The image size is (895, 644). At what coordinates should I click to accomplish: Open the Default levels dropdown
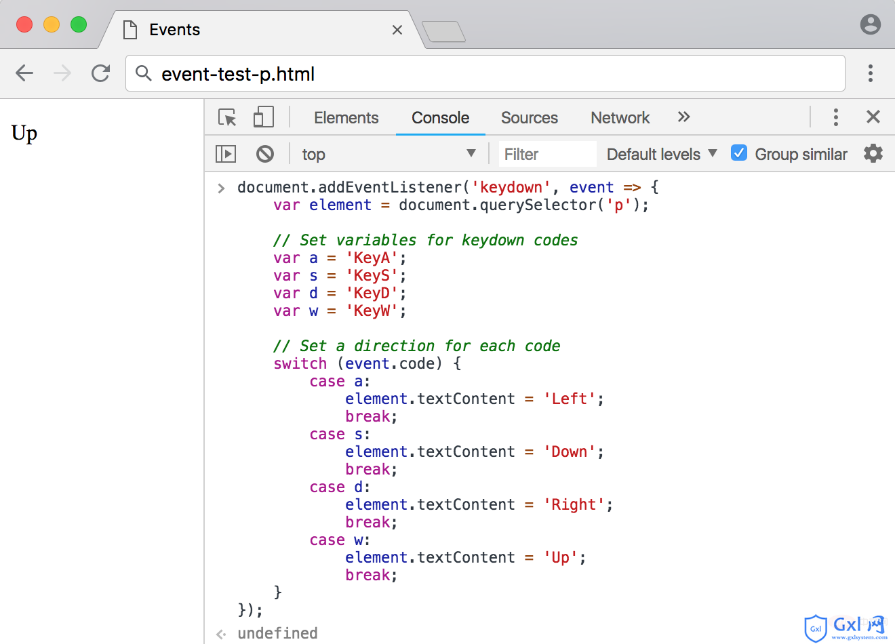[662, 154]
